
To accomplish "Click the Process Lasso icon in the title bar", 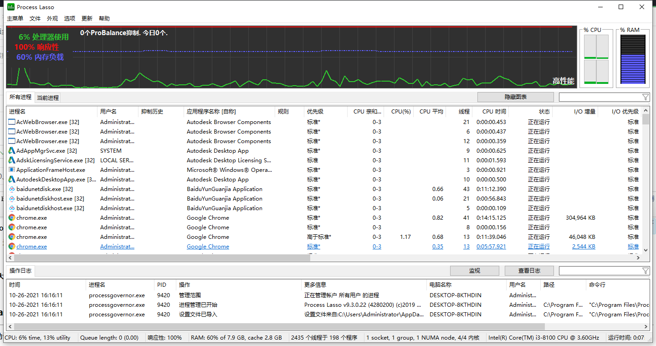I will click(10, 7).
